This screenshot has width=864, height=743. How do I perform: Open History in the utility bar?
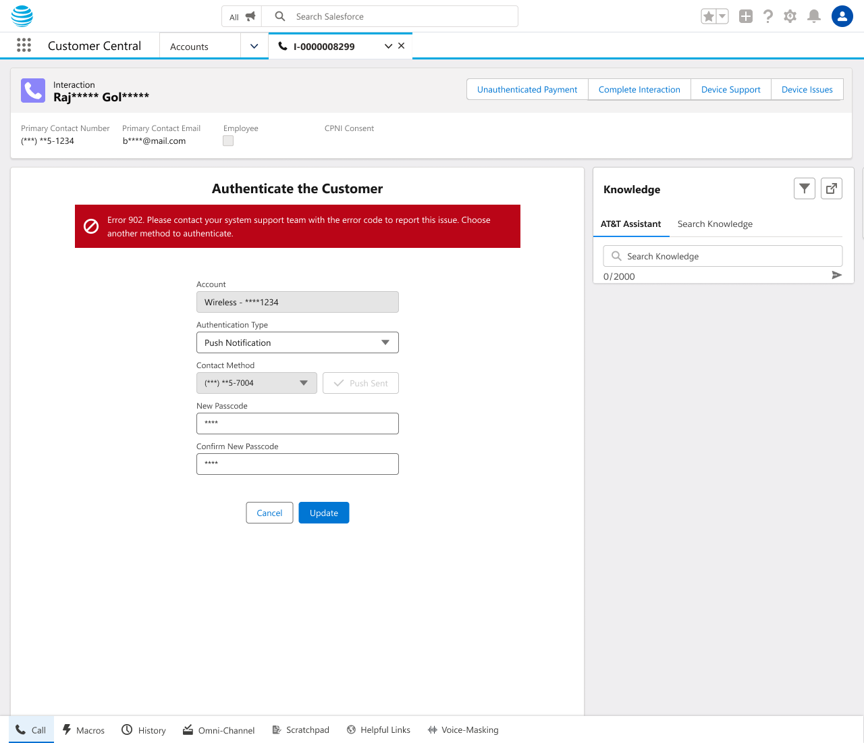tap(144, 729)
